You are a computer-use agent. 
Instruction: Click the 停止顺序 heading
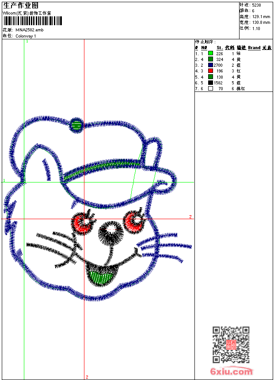205,42
